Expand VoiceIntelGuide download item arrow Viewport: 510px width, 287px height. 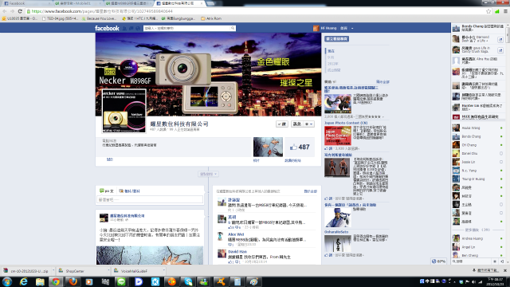pos(163,270)
